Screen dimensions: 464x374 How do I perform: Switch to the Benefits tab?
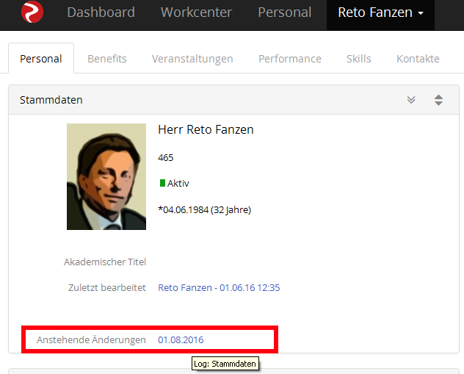107,59
